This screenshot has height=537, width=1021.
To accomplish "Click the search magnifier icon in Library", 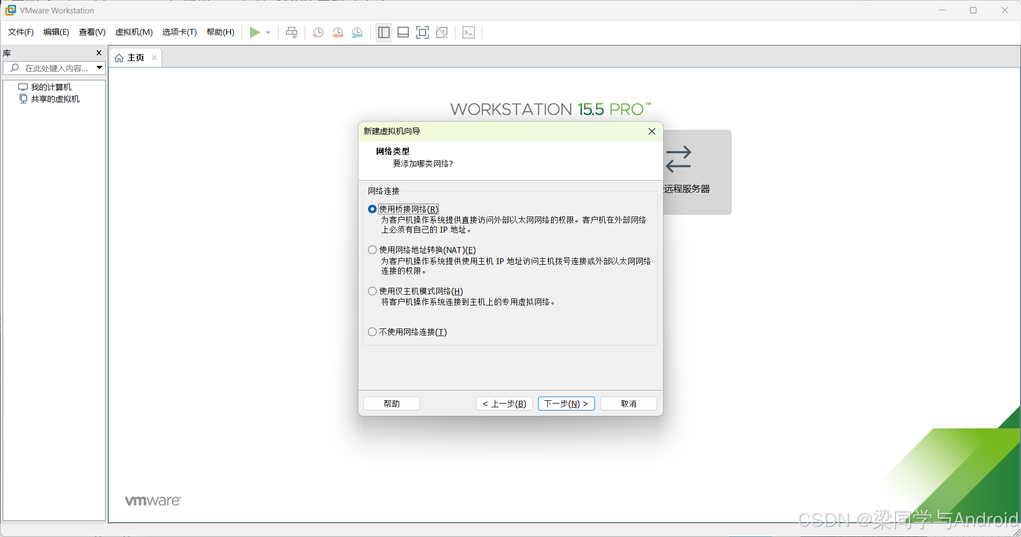I will (14, 68).
